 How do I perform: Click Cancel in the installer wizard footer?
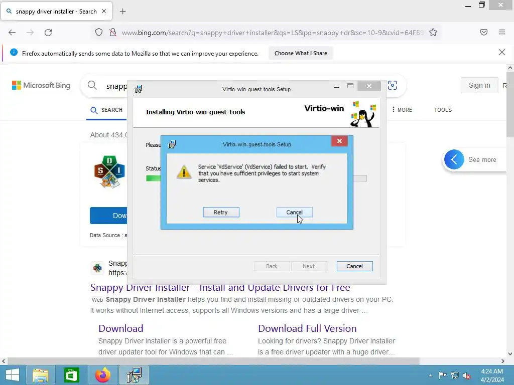(354, 266)
